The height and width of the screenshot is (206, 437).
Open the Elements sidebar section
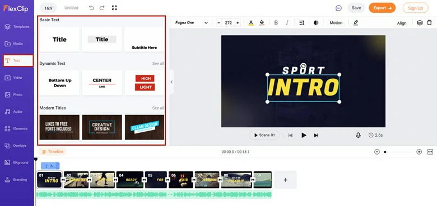click(17, 128)
